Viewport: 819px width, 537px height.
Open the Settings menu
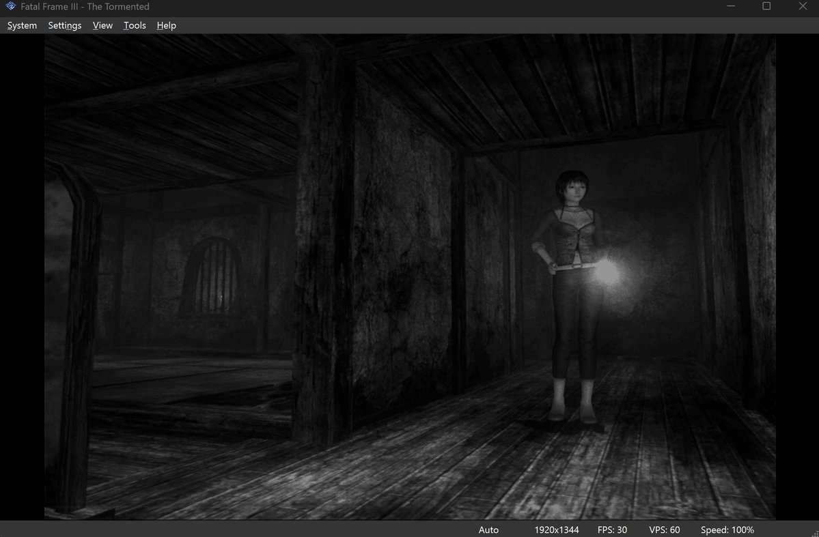(65, 25)
